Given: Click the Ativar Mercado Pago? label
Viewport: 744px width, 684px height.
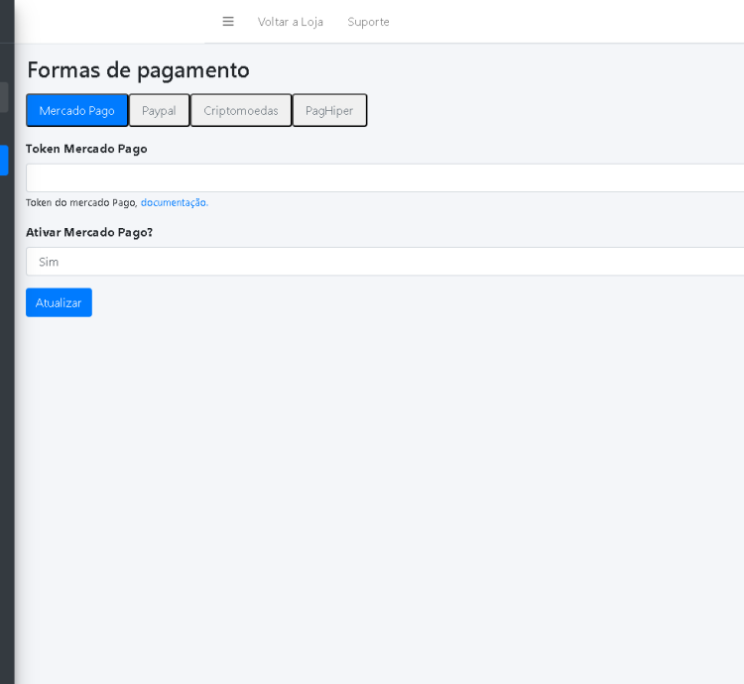Looking at the screenshot, I should click(89, 232).
